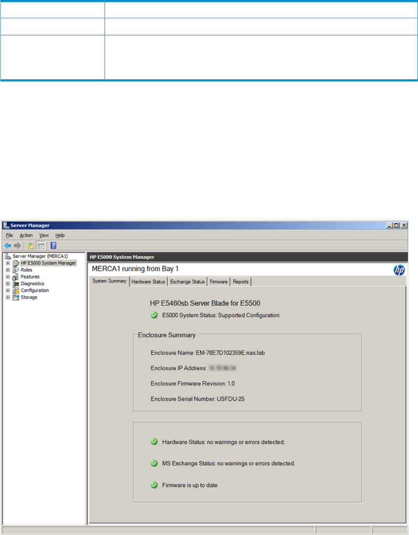
Task: Select the Roles tree label
Action: (27, 270)
